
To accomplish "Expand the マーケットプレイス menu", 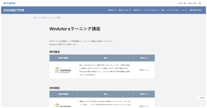I will coord(151,10).
